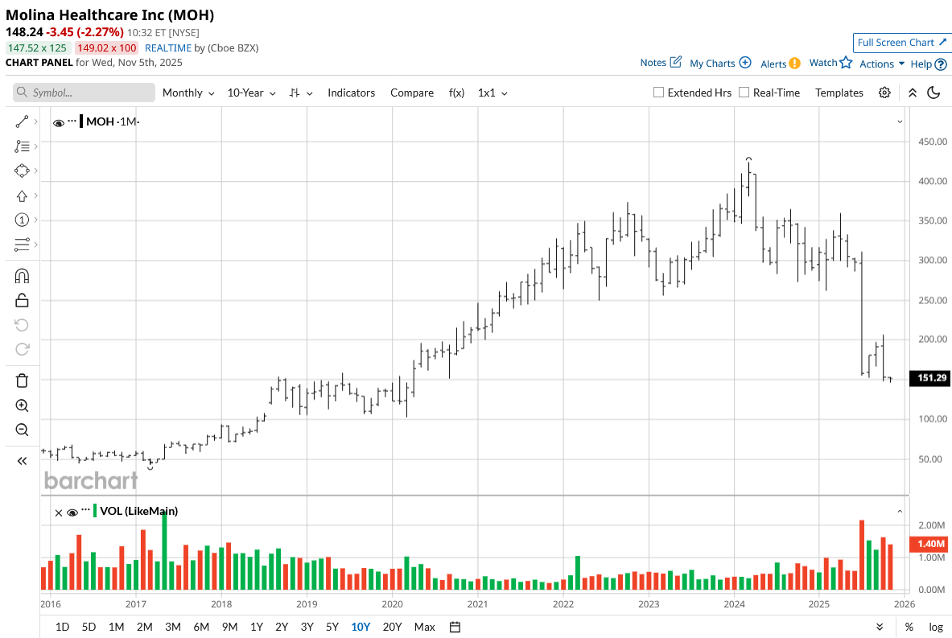The image size is (952, 638).
Task: Click the Symbol search input field
Action: click(x=84, y=93)
